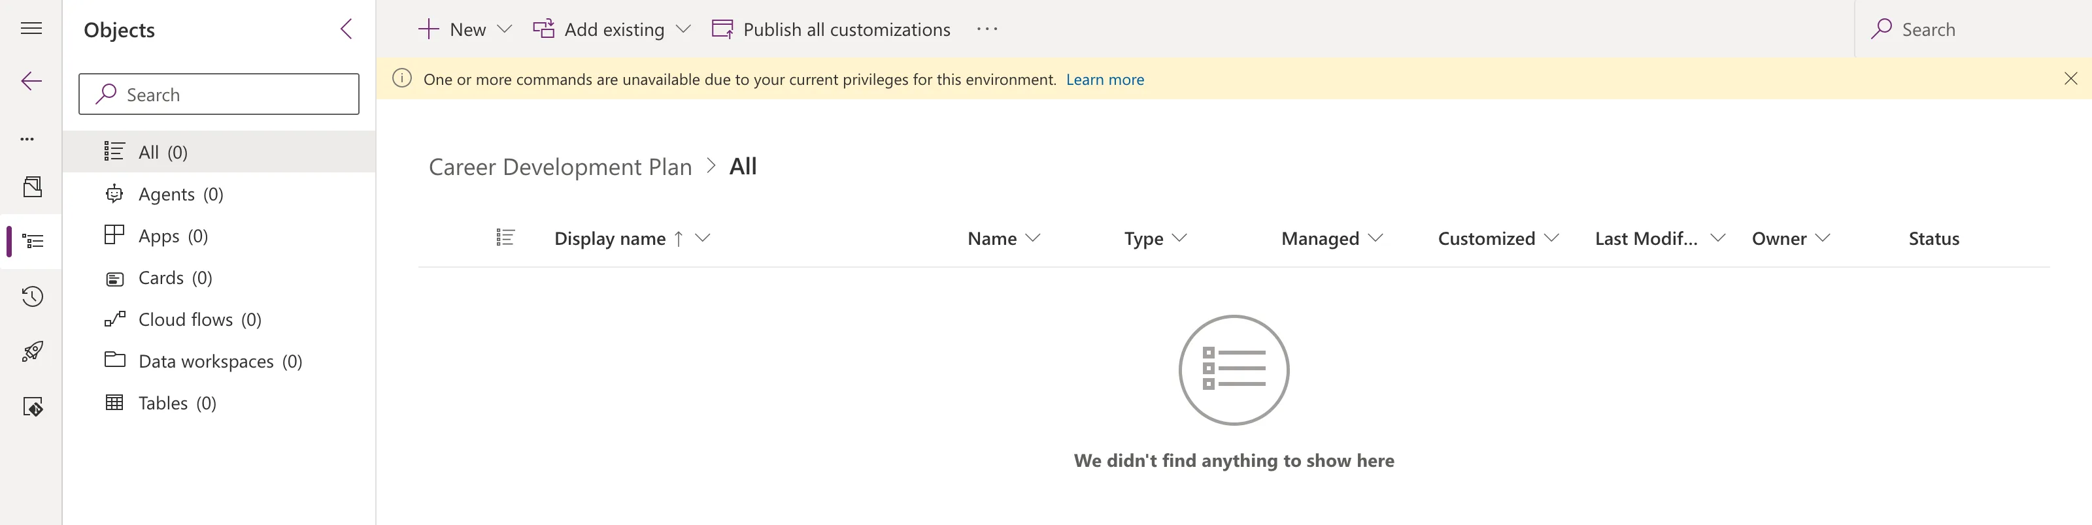Expand the New dropdown chevron
The image size is (2092, 525).
[x=504, y=29]
